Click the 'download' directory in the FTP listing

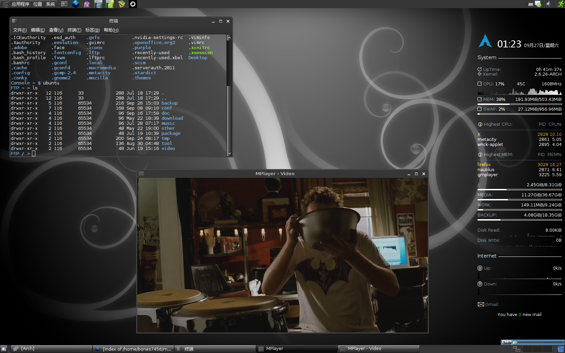[x=172, y=118]
